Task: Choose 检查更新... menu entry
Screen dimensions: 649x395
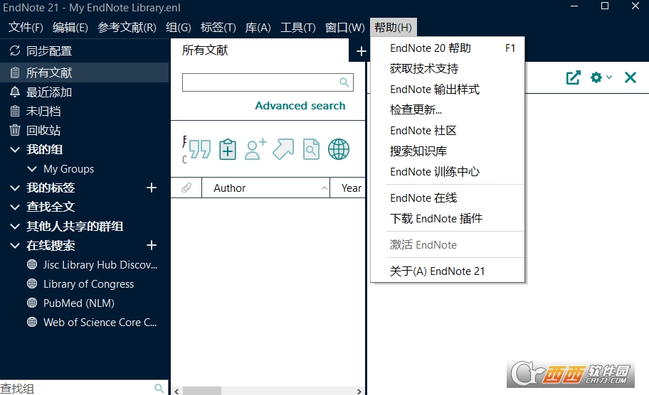Action: coord(448,110)
